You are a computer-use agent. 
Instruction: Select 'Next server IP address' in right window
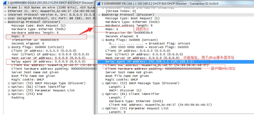point(142,58)
